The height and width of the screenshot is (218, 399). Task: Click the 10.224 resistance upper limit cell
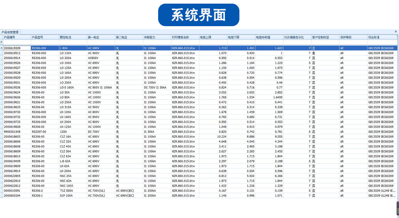222,137
